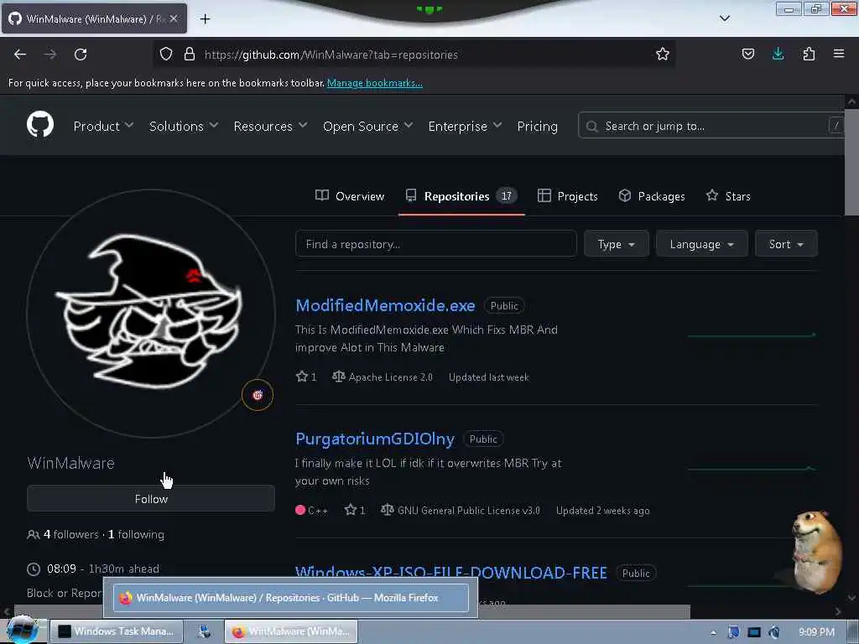Expand the Product menu
The width and height of the screenshot is (859, 644).
point(103,127)
